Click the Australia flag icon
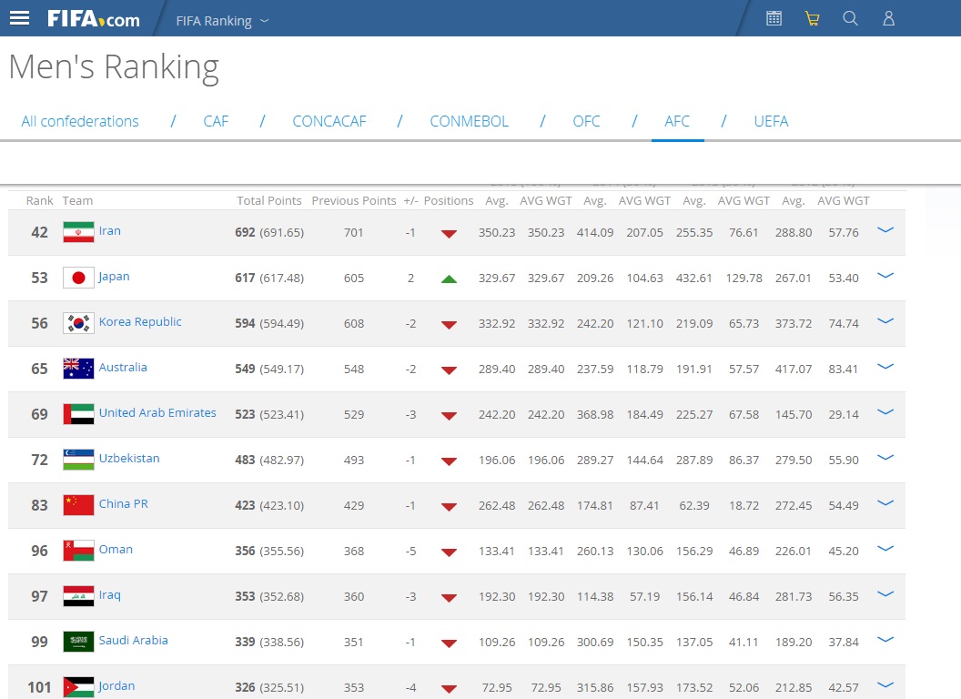The image size is (961, 699). 78,369
